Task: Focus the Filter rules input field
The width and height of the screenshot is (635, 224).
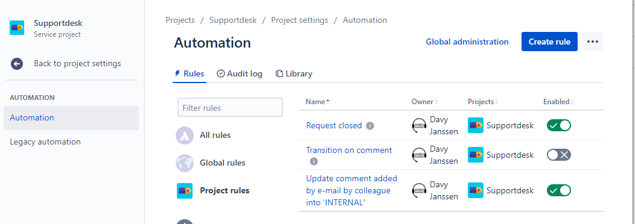Action: pyautogui.click(x=230, y=108)
